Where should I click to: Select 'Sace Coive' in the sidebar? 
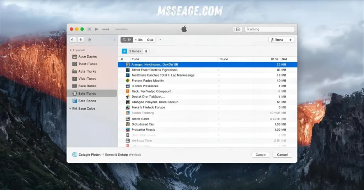[87, 108]
